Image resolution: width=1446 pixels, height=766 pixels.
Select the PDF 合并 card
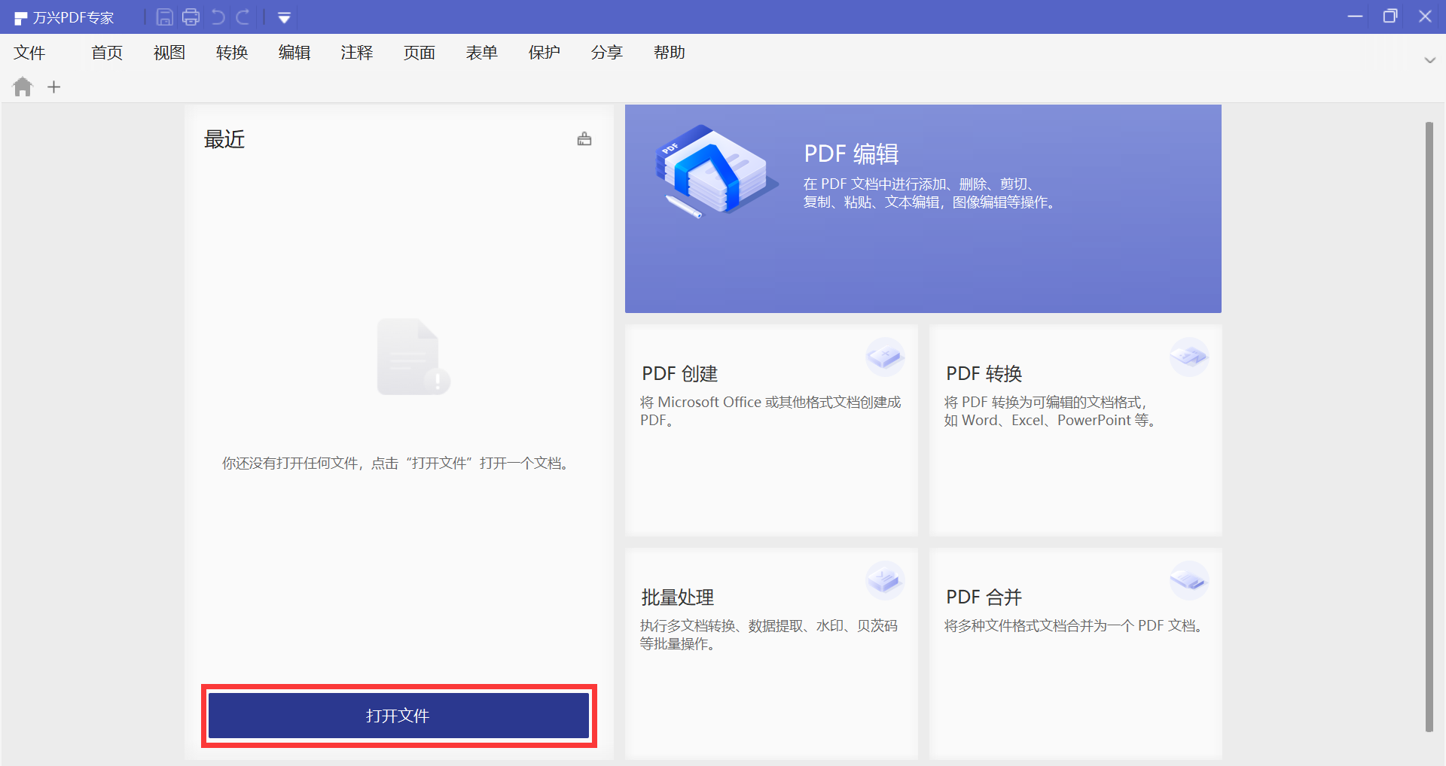[1075, 653]
